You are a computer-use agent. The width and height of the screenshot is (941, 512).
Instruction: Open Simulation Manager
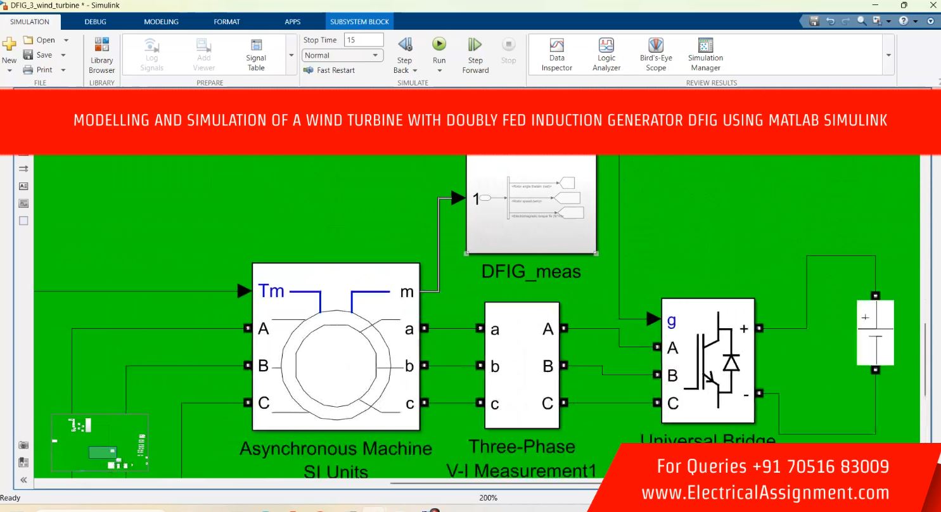click(705, 46)
